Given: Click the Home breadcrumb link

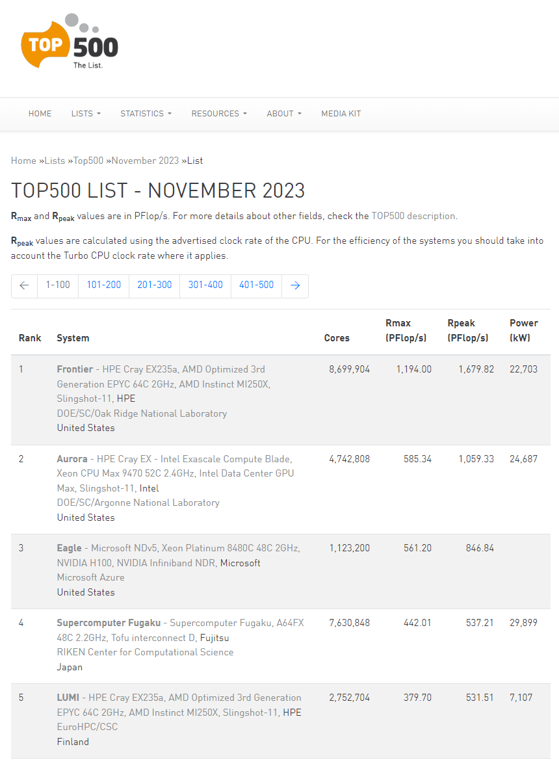Looking at the screenshot, I should click(x=24, y=161).
